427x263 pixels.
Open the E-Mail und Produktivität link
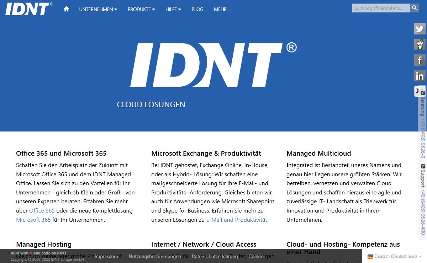[x=237, y=220]
